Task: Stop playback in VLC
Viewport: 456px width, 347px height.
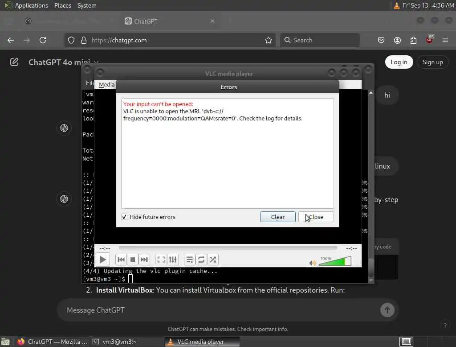Action: (133, 260)
